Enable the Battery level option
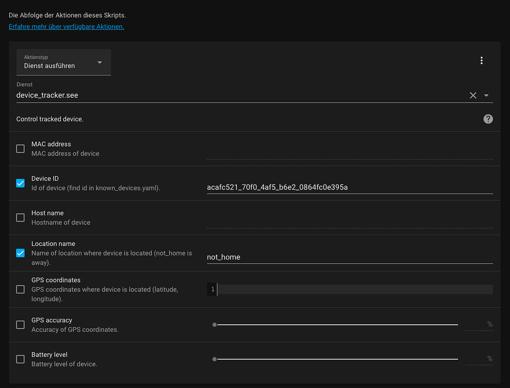 (x=20, y=359)
